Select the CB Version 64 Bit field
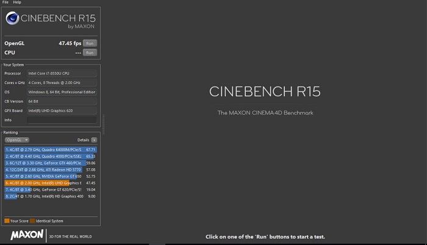The height and width of the screenshot is (245, 427). [62, 101]
